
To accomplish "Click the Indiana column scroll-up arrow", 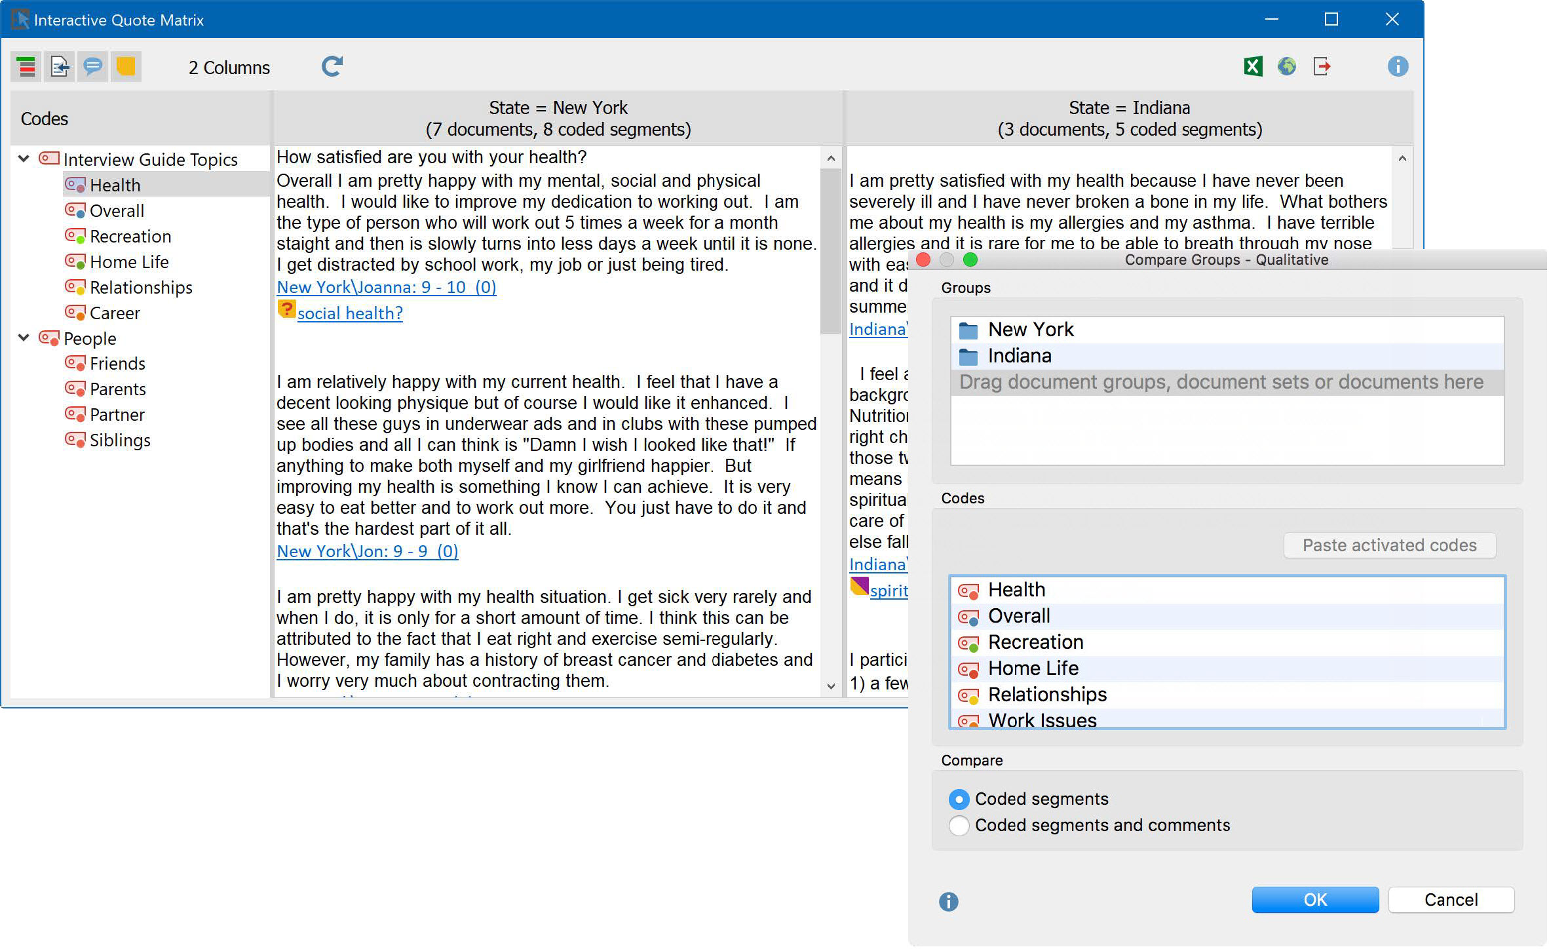I will 1402,158.
